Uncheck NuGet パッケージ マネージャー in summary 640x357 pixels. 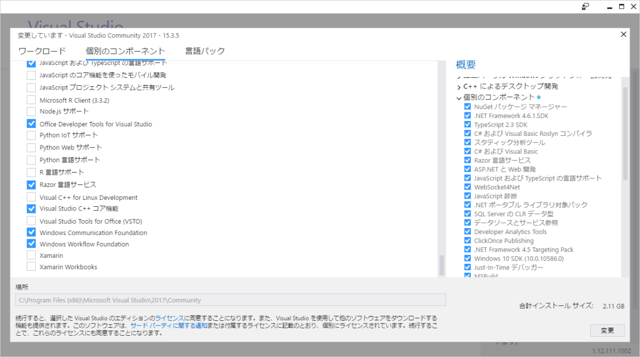point(468,107)
